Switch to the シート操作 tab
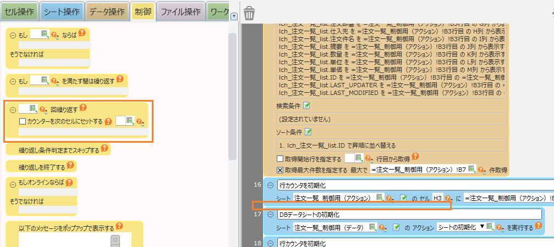Viewport: 554px width, 247px height. click(x=62, y=12)
